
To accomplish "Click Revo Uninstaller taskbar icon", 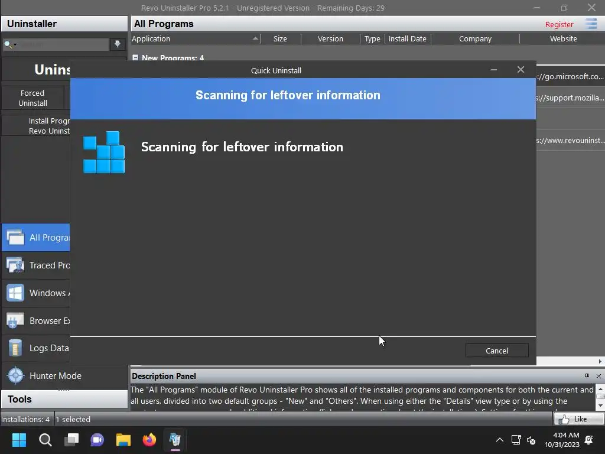I will pos(175,440).
